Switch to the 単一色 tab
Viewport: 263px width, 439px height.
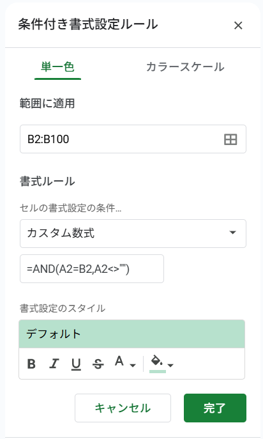[57, 67]
